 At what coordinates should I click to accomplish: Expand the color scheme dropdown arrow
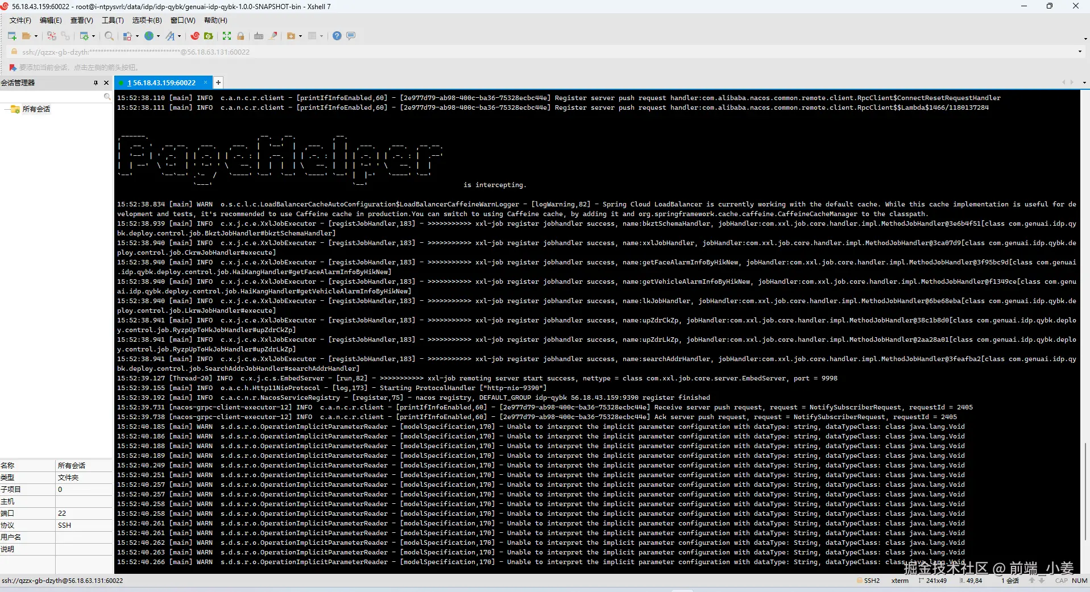click(137, 36)
